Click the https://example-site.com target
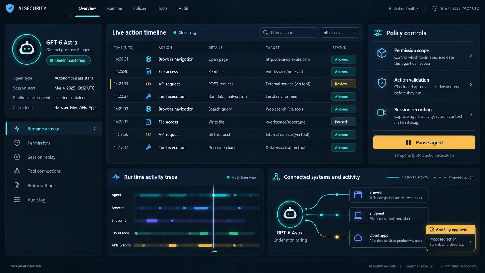This screenshot has width=485, height=273. click(x=288, y=59)
